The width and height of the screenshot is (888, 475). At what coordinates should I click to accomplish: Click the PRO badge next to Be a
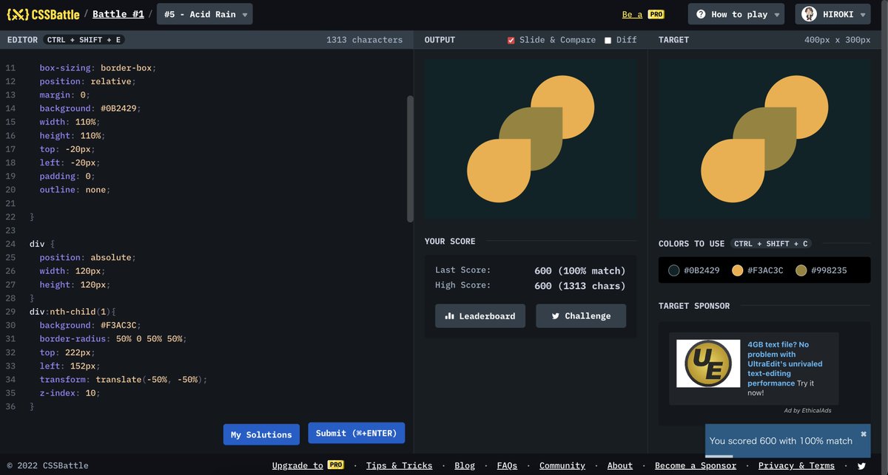(x=656, y=14)
